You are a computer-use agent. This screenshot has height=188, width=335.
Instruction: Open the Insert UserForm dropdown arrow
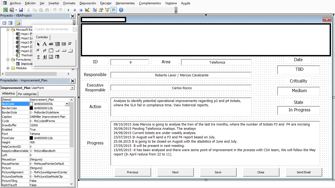coord(16,10)
